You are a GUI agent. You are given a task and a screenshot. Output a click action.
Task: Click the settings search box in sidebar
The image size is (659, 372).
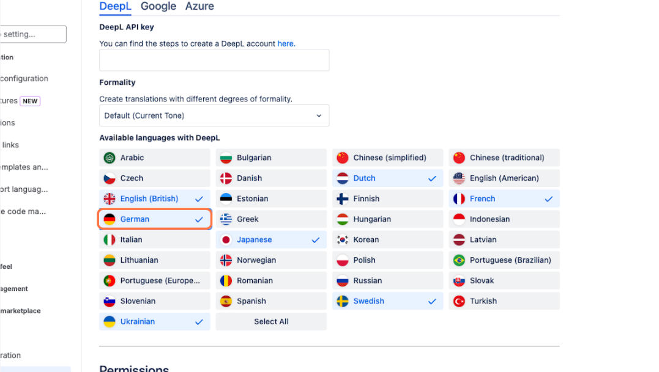click(33, 34)
